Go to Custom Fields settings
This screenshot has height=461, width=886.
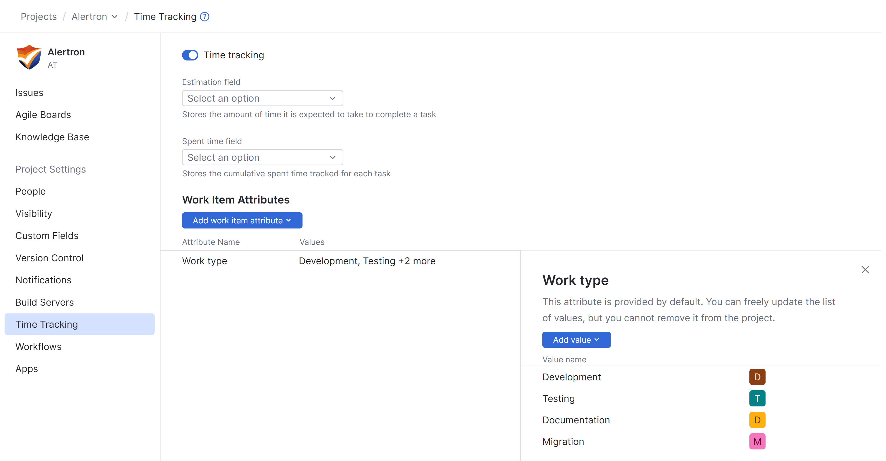point(47,235)
